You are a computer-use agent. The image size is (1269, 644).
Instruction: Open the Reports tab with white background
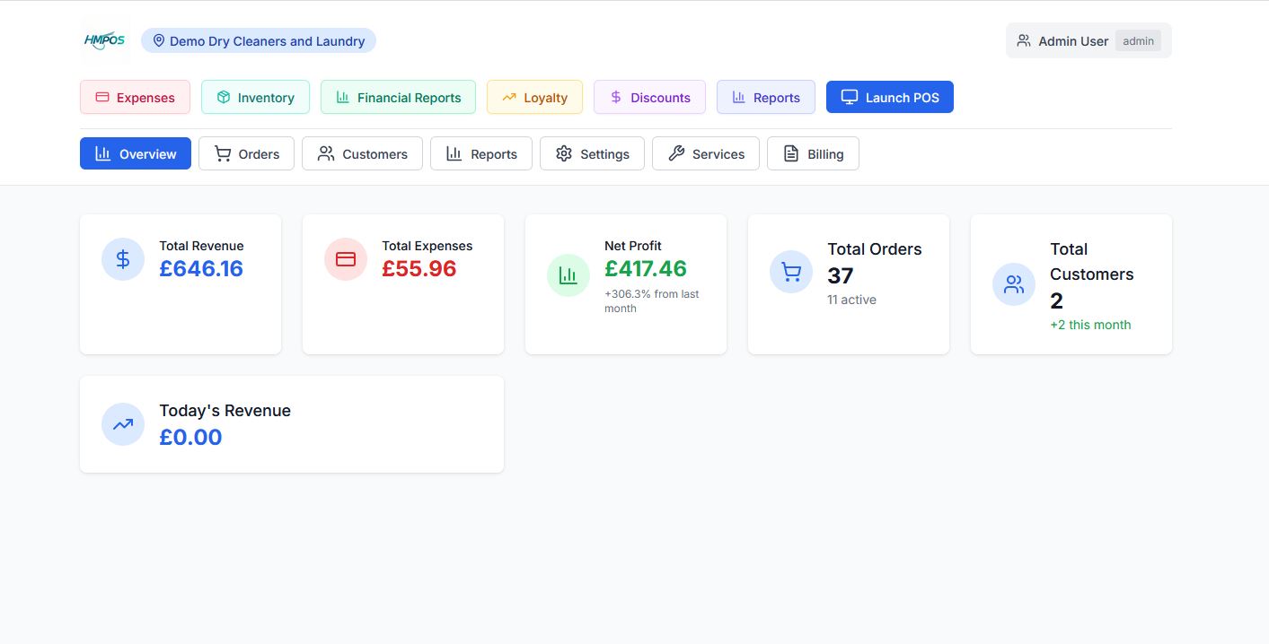[481, 153]
